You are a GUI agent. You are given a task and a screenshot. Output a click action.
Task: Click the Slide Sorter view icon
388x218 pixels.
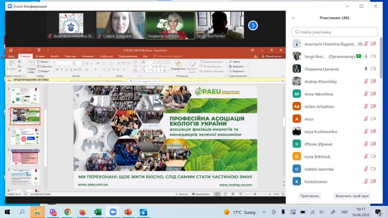pyautogui.click(x=225, y=194)
